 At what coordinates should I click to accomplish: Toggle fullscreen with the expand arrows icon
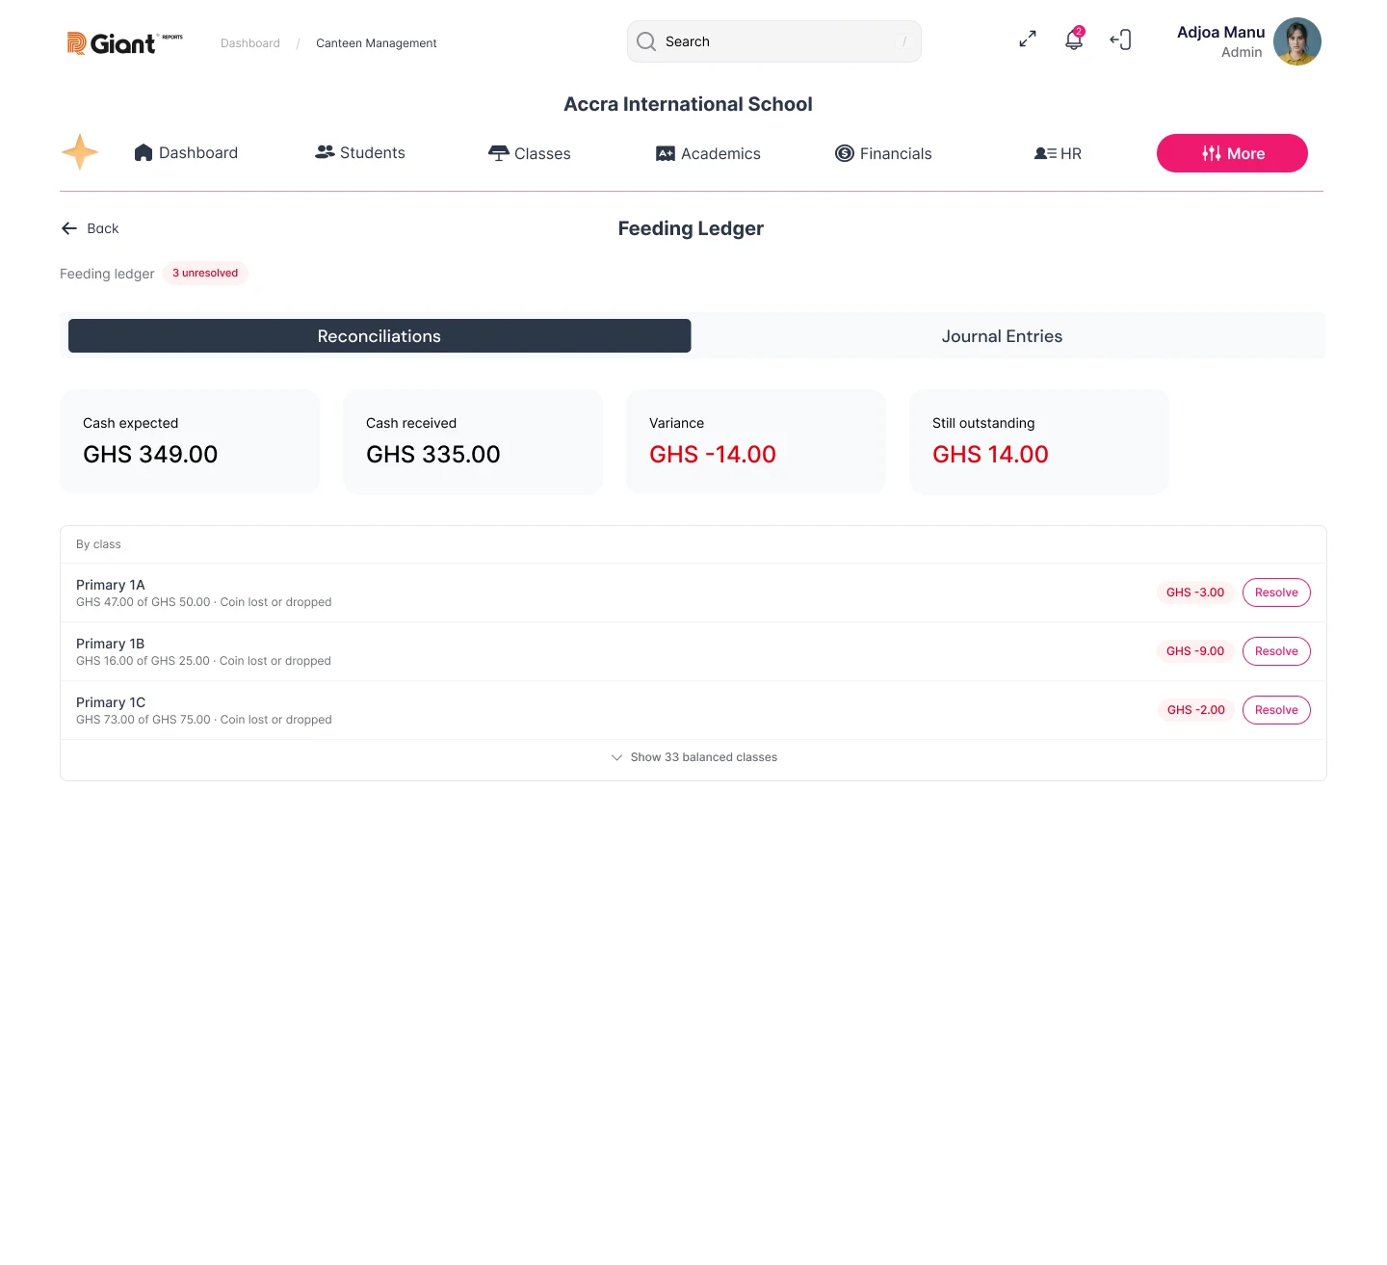pos(1028,40)
